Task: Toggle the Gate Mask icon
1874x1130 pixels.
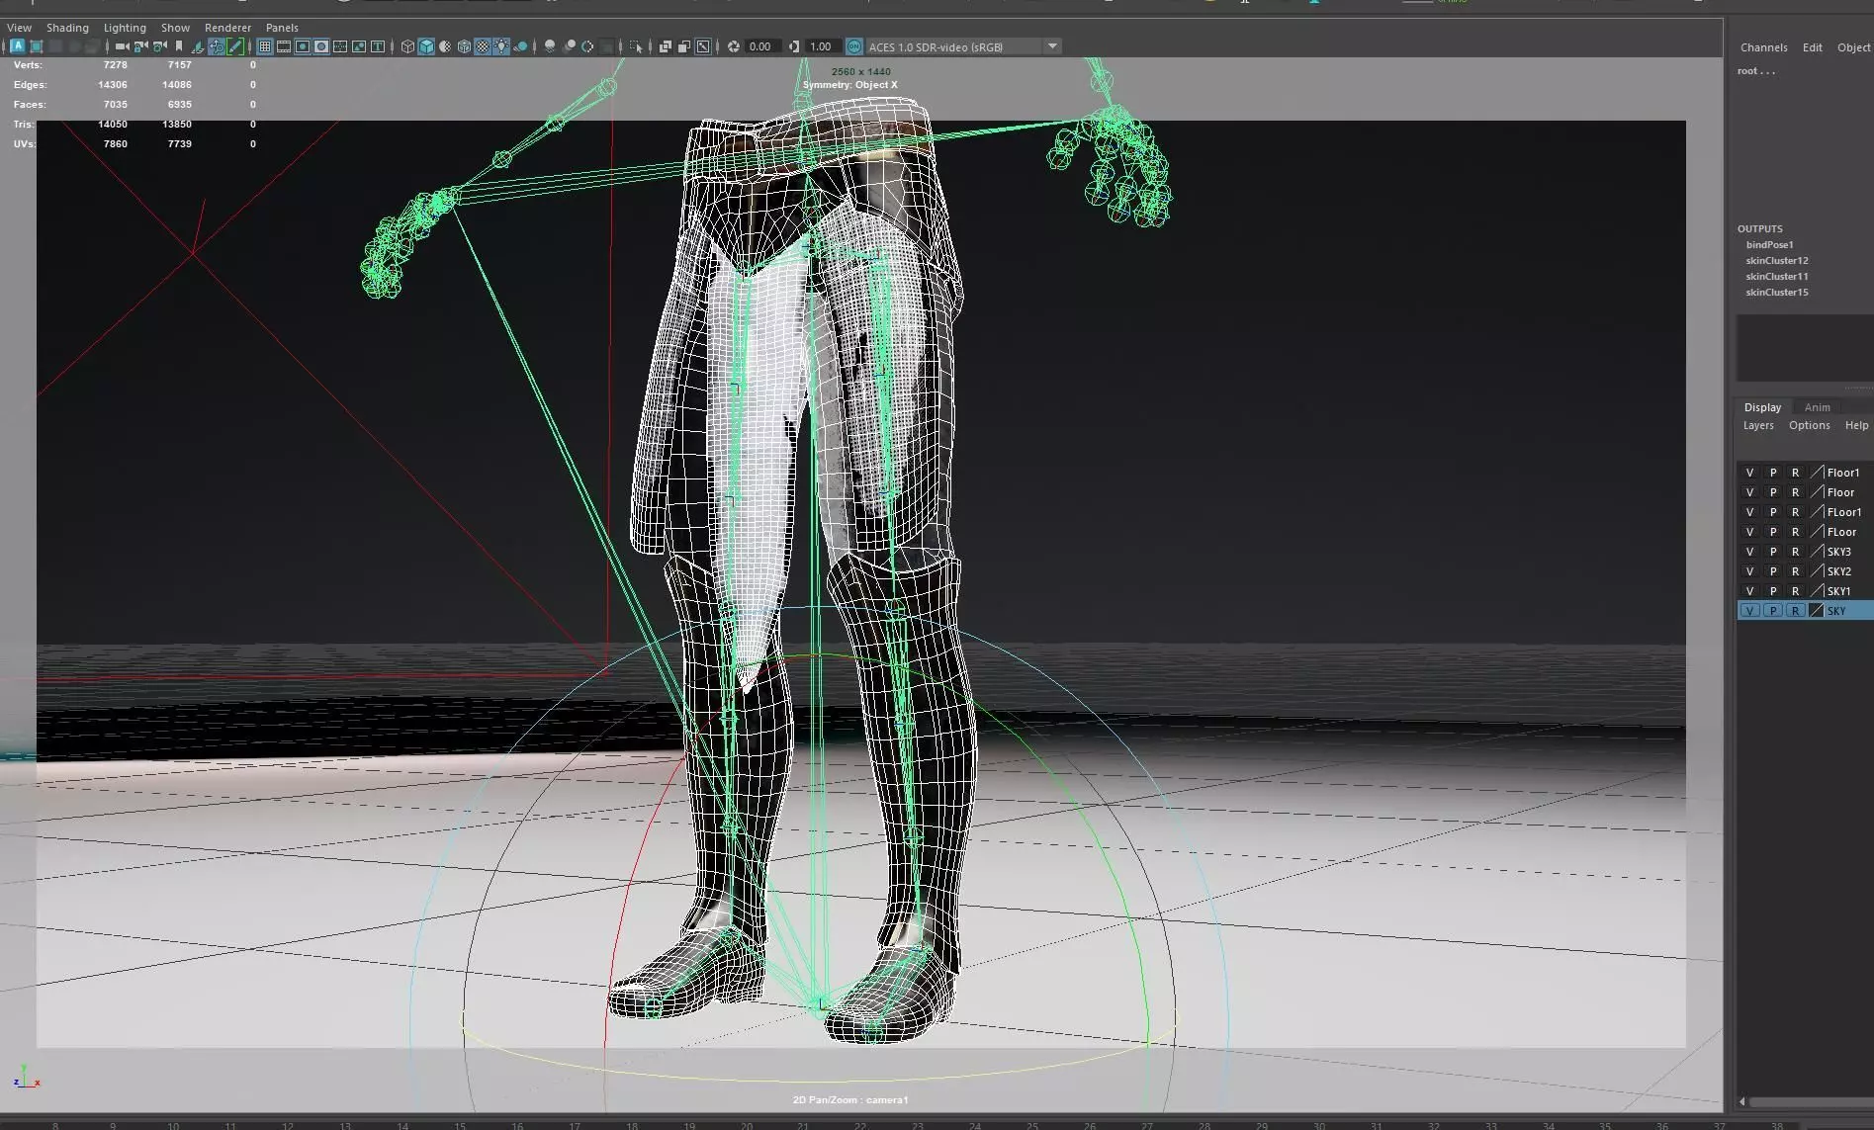Action: point(321,46)
